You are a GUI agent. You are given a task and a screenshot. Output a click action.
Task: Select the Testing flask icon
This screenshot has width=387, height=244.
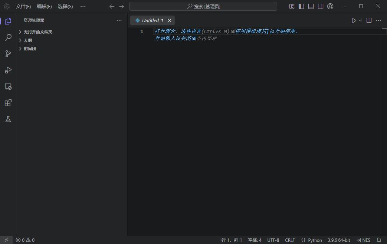[8, 119]
